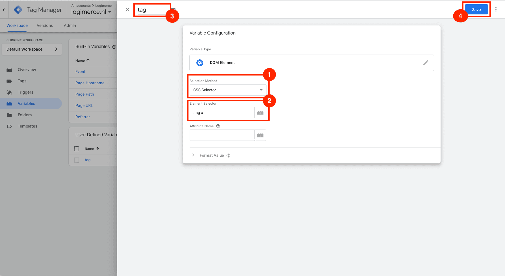The width and height of the screenshot is (505, 276).
Task: Switch to the Versions tab
Action: click(x=44, y=25)
